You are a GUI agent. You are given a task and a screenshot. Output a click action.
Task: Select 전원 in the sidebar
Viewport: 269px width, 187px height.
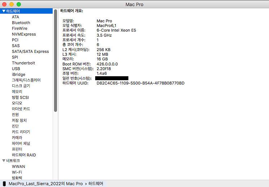point(15,115)
